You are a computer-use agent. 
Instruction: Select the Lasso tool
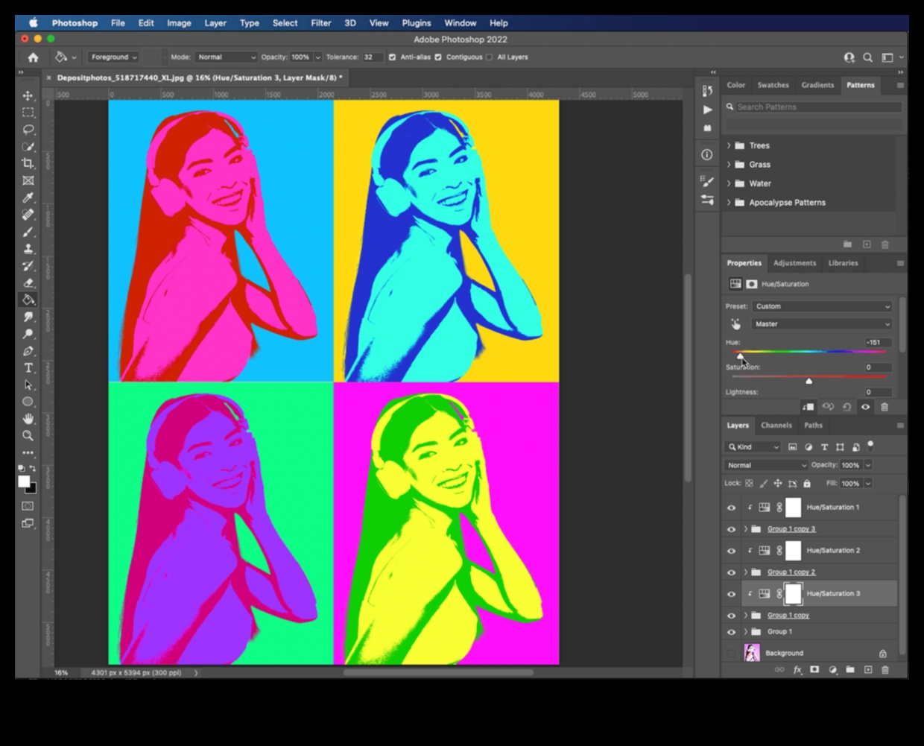28,130
